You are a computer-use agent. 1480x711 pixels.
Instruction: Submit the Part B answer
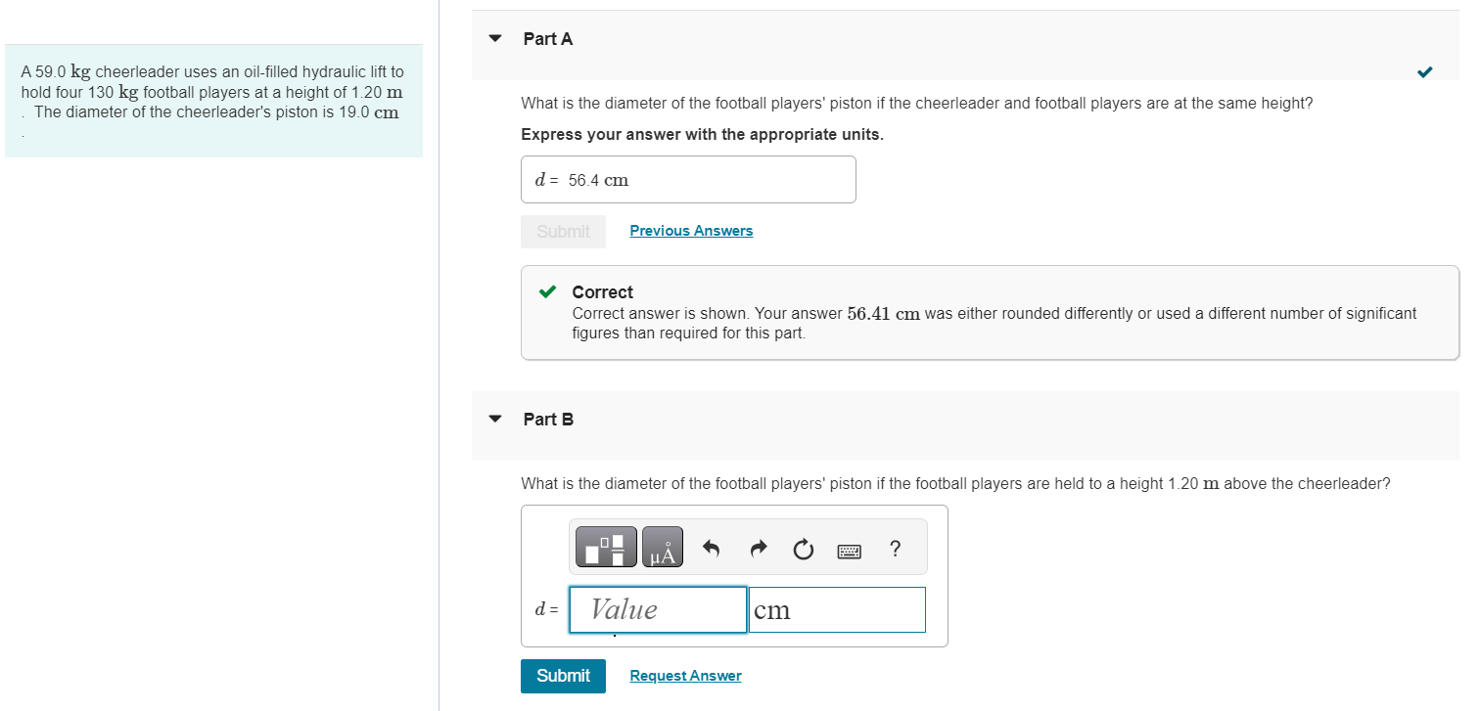[563, 676]
